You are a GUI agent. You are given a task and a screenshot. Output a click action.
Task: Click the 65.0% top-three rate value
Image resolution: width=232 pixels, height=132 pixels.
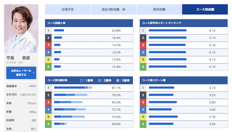(x=116, y=102)
